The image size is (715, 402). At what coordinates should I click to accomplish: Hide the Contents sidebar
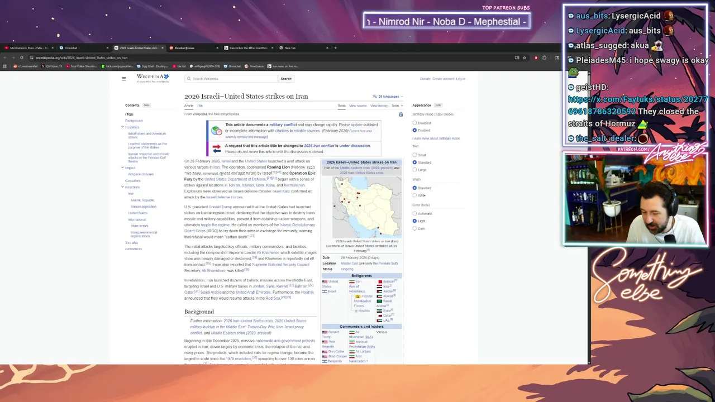click(x=146, y=106)
